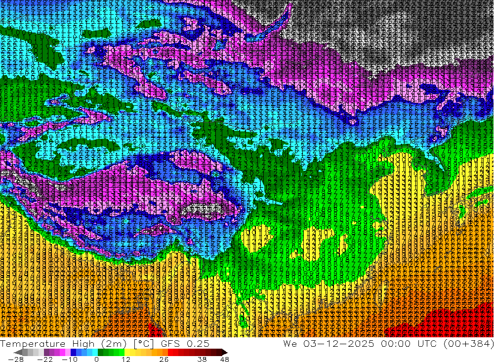This screenshot has width=494, height=362.
Task: Click the 'GFS 0.25' model label
Action: coord(185,343)
